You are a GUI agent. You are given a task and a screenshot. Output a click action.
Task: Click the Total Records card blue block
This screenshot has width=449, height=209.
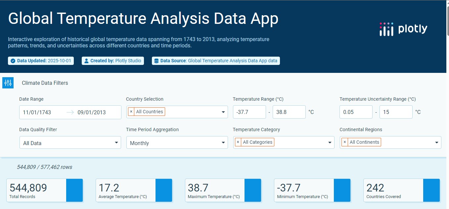point(74,190)
